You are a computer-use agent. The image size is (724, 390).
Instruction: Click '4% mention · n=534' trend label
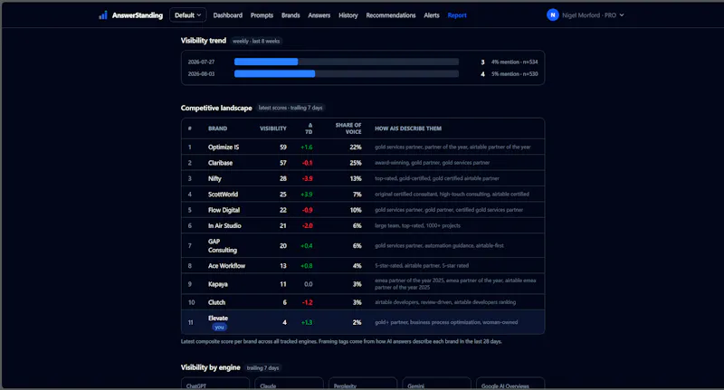(x=514, y=62)
